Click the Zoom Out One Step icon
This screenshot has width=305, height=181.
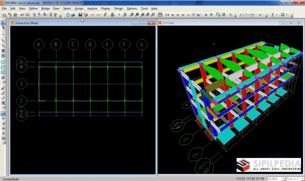[x=153, y=15]
